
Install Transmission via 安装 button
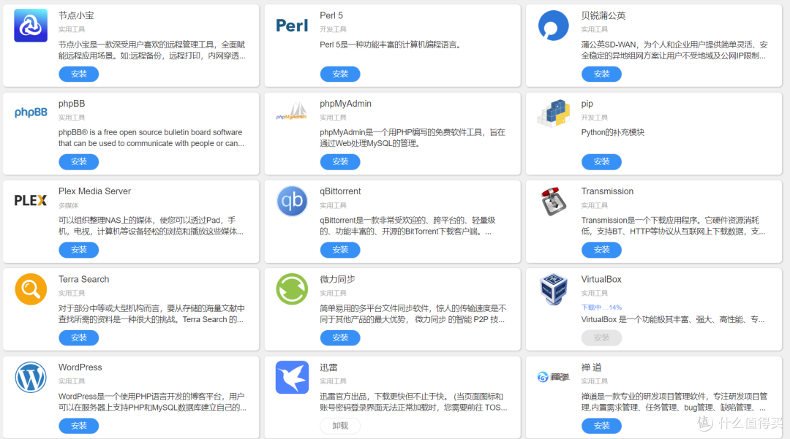coord(601,249)
